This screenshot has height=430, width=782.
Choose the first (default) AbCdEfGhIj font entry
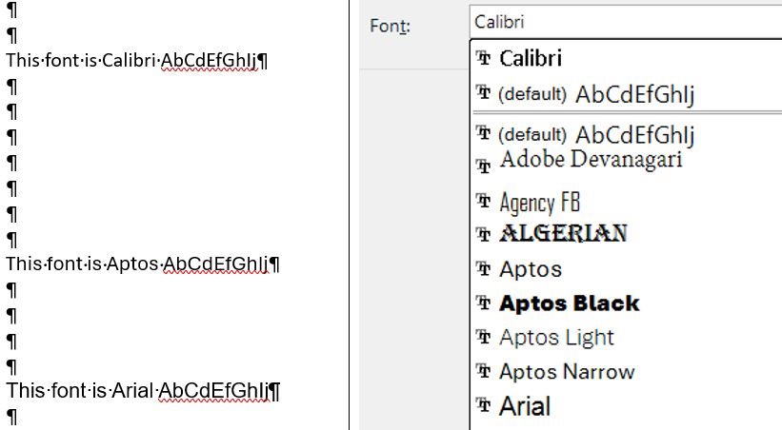596,94
